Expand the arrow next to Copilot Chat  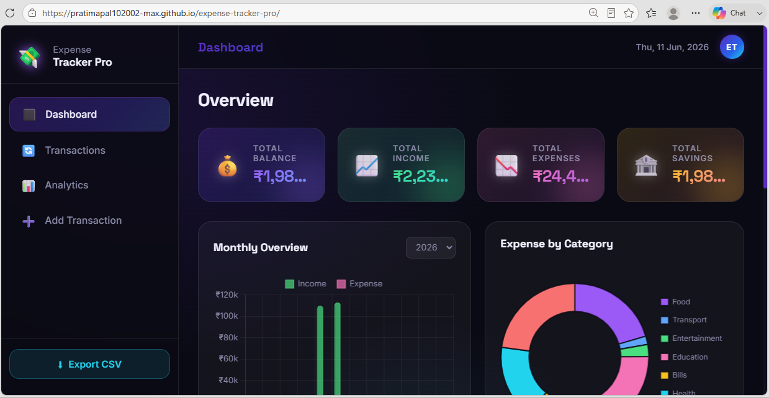(x=759, y=13)
